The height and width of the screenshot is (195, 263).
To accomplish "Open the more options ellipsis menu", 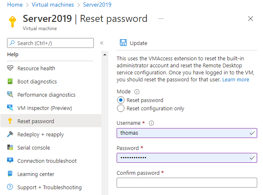I will click(x=161, y=19).
